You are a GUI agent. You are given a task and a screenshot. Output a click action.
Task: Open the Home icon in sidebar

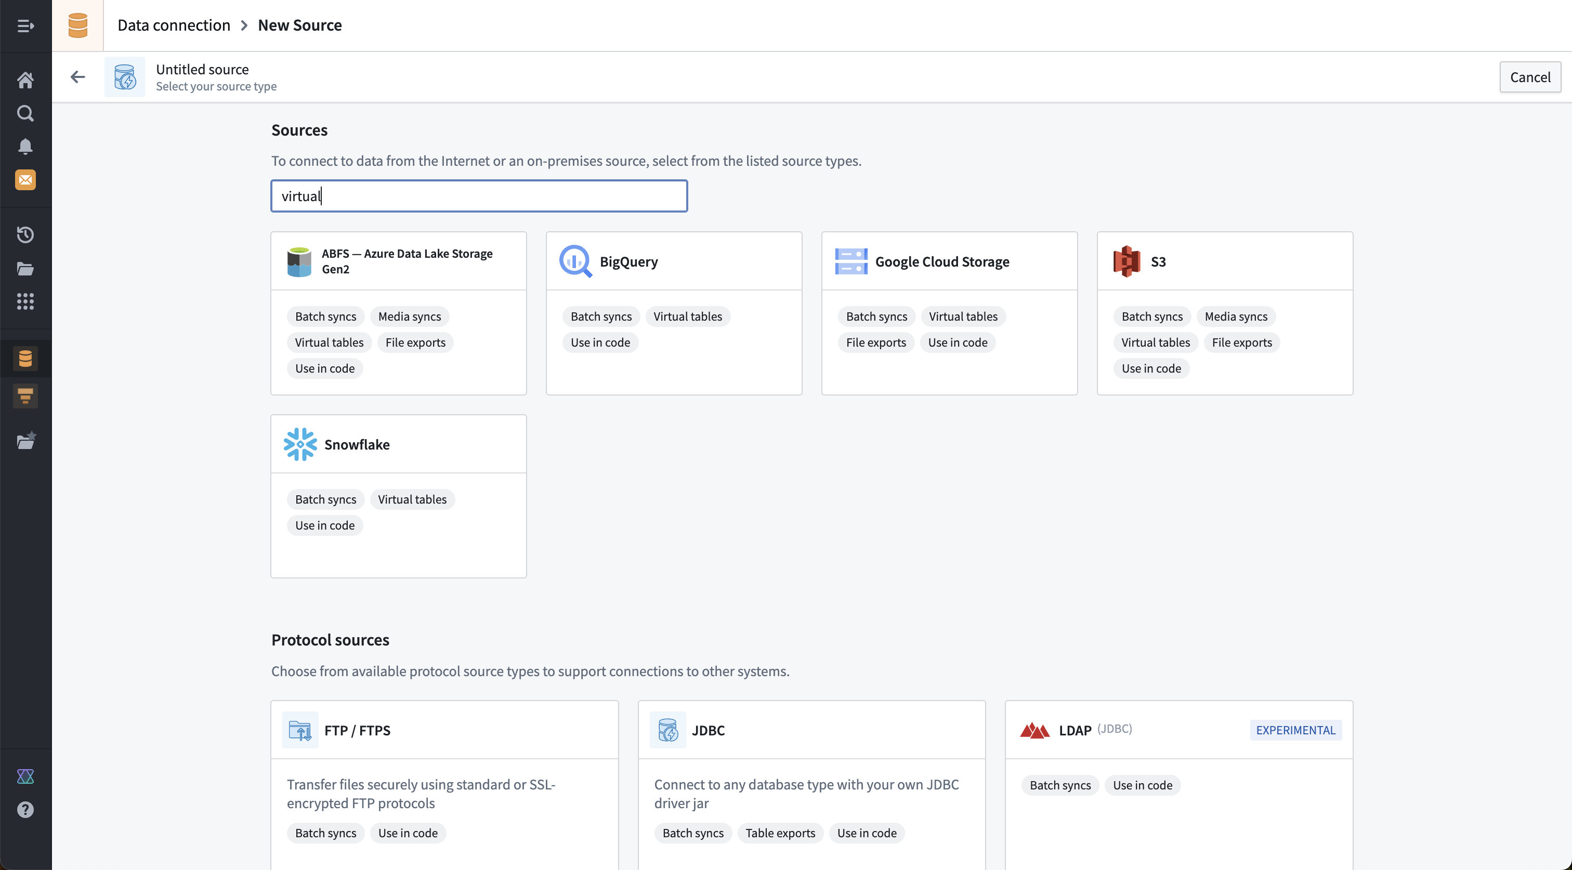25,80
